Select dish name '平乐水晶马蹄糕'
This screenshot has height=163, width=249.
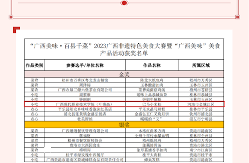pos(152,109)
